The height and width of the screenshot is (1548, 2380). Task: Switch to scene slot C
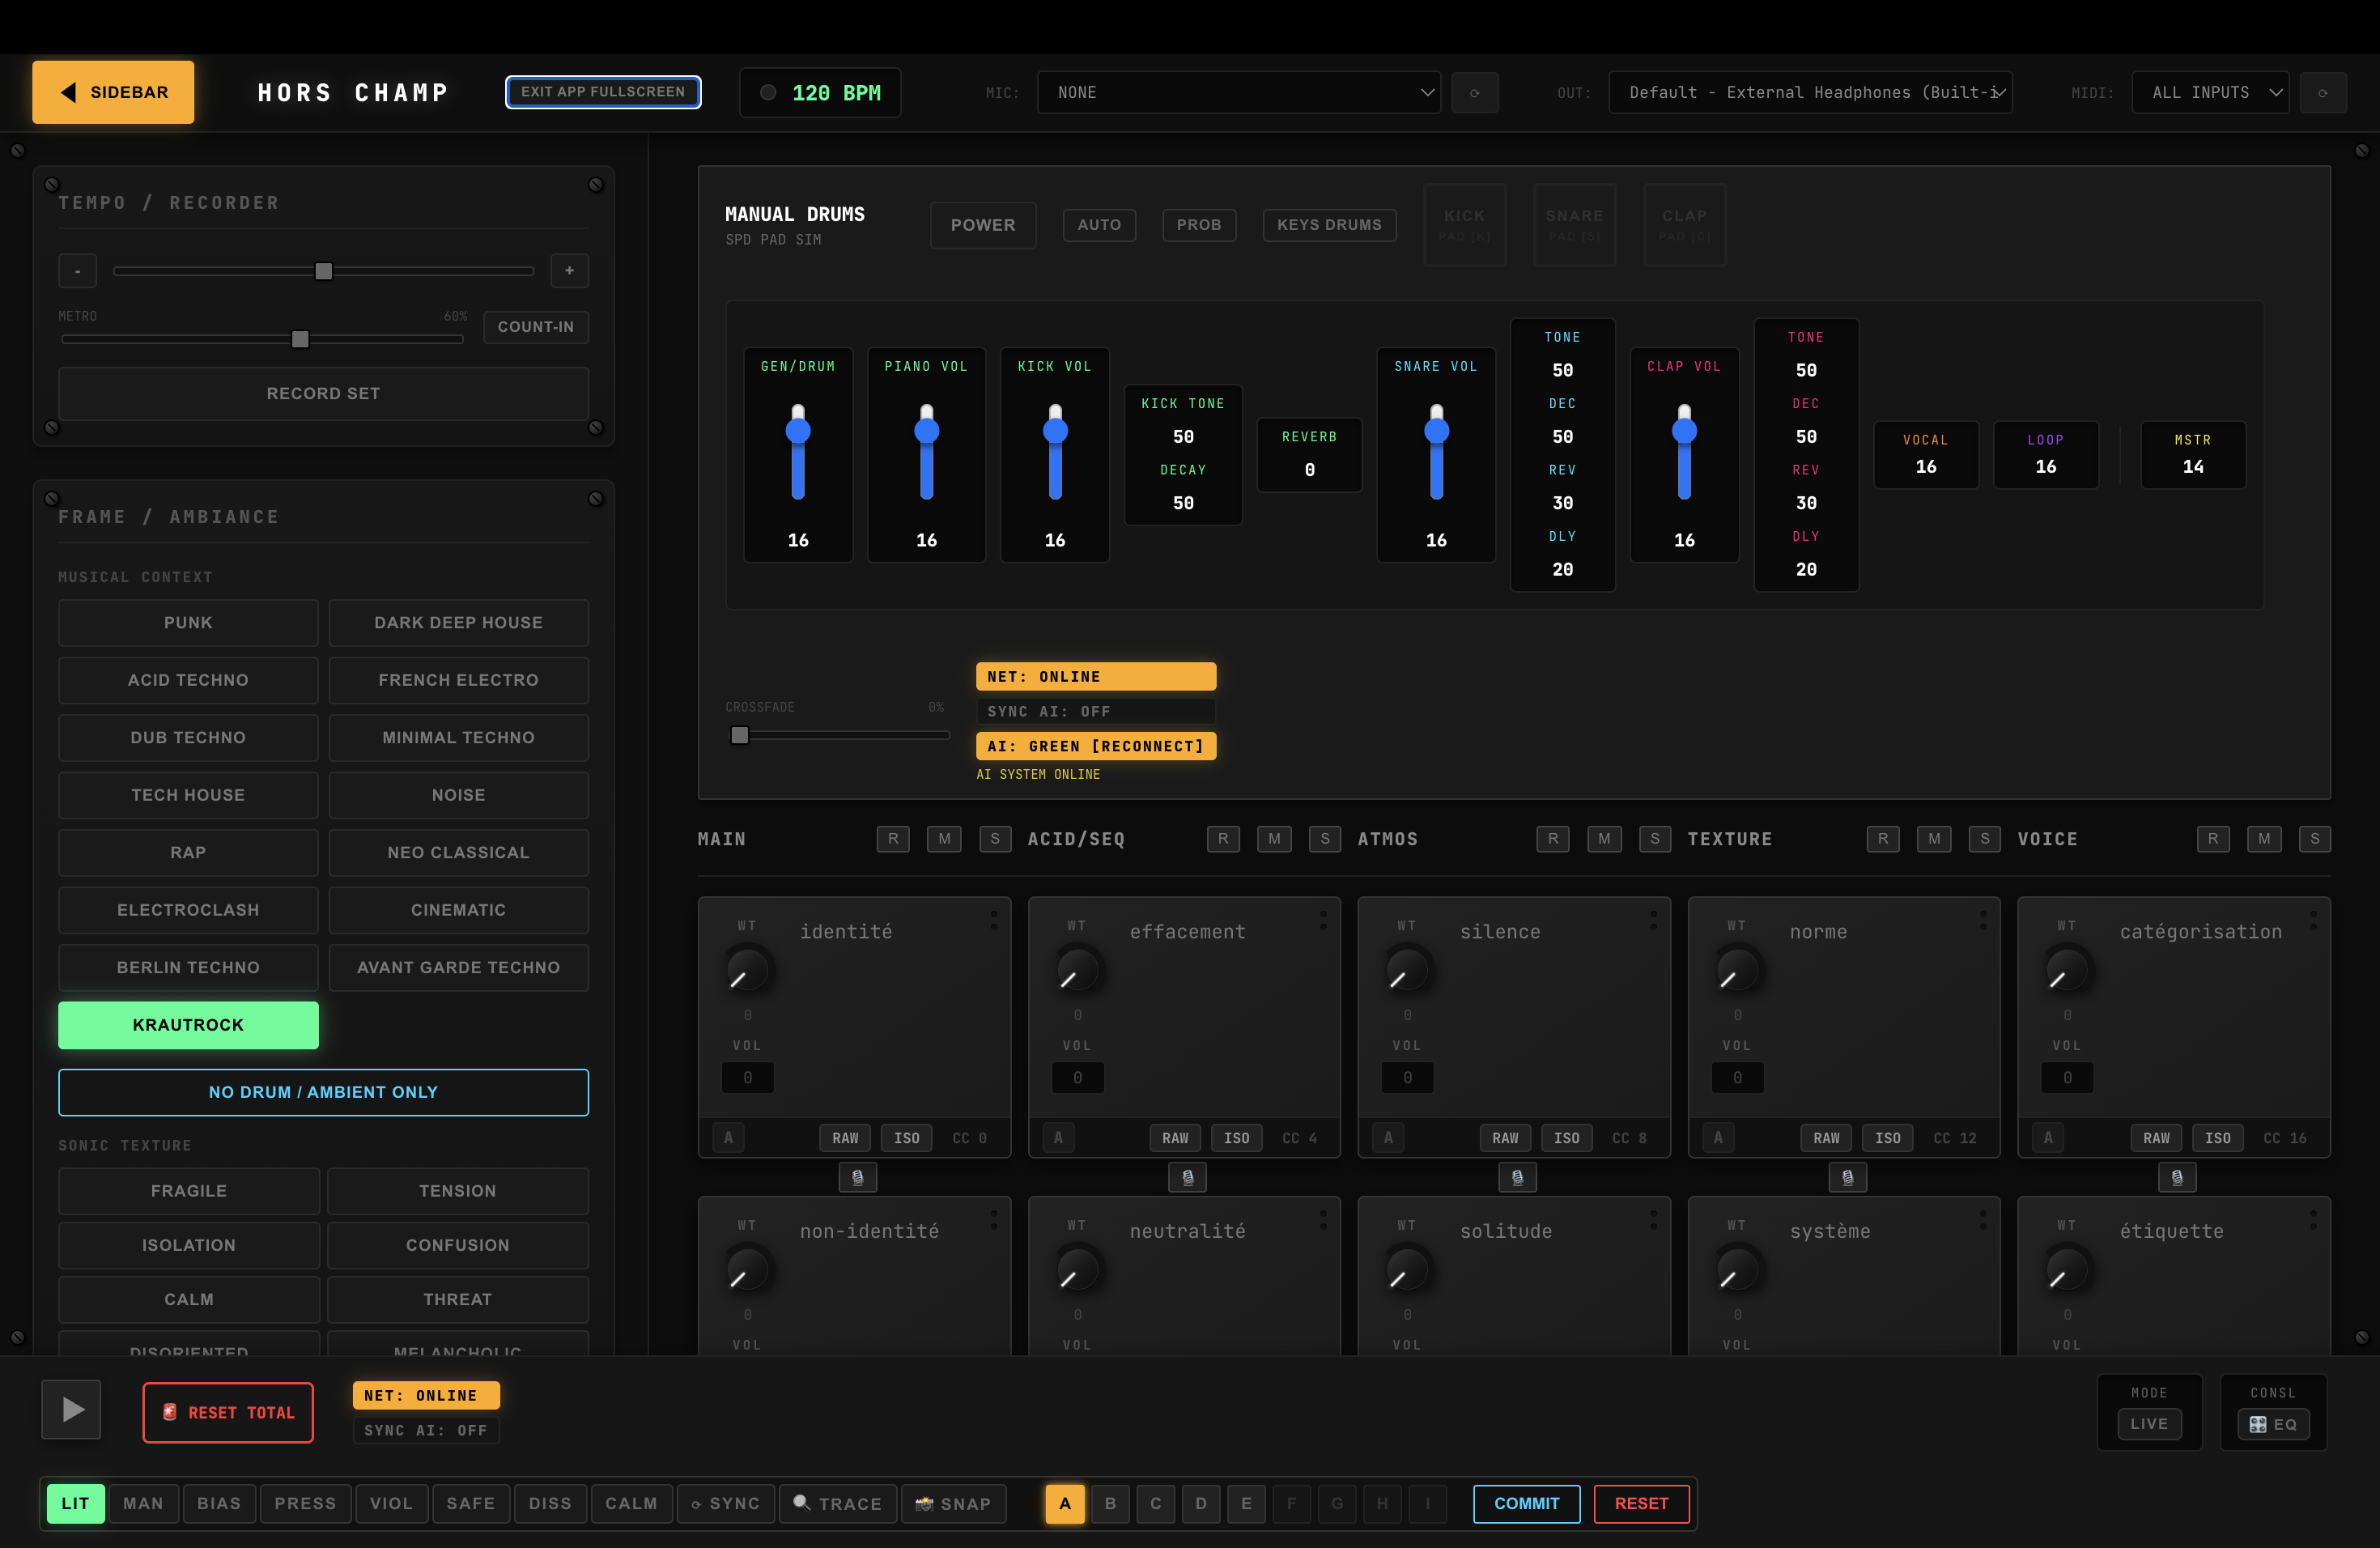click(x=1155, y=1503)
